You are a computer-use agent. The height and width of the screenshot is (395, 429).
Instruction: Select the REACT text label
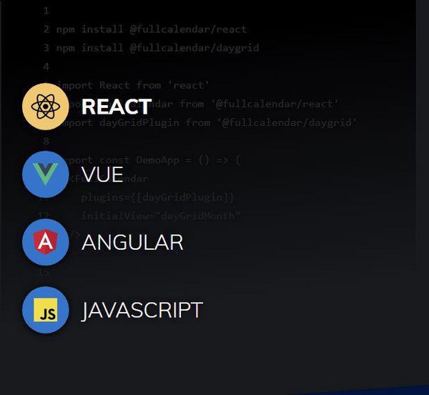(116, 107)
